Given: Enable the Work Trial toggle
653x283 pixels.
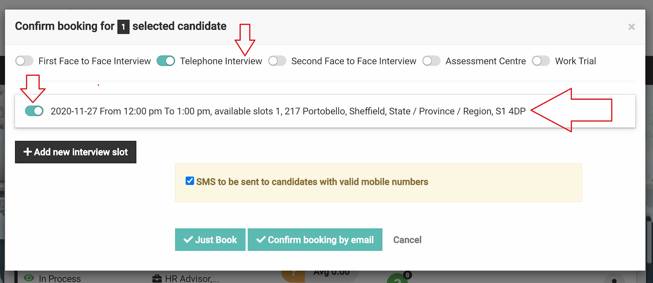Looking at the screenshot, I should point(541,61).
